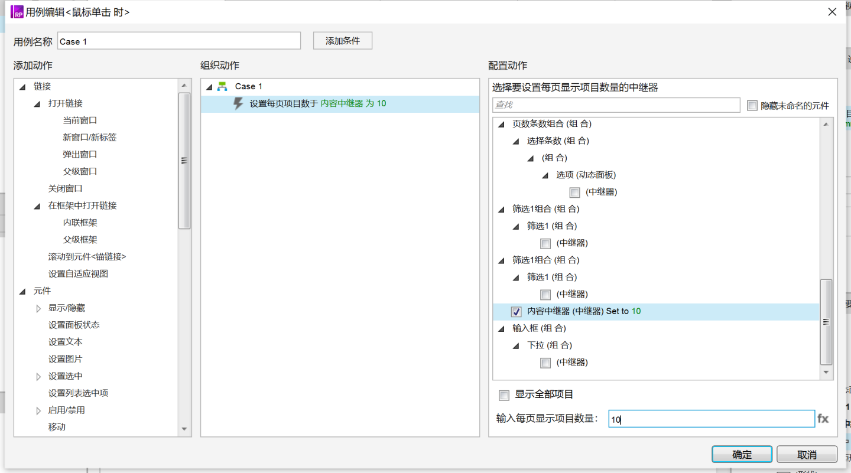Click the Case 1 flow icon in the organize panel
Screen dimensions: 851x473
[222, 86]
